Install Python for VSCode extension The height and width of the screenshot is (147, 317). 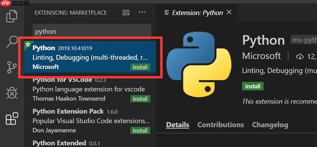point(140,99)
